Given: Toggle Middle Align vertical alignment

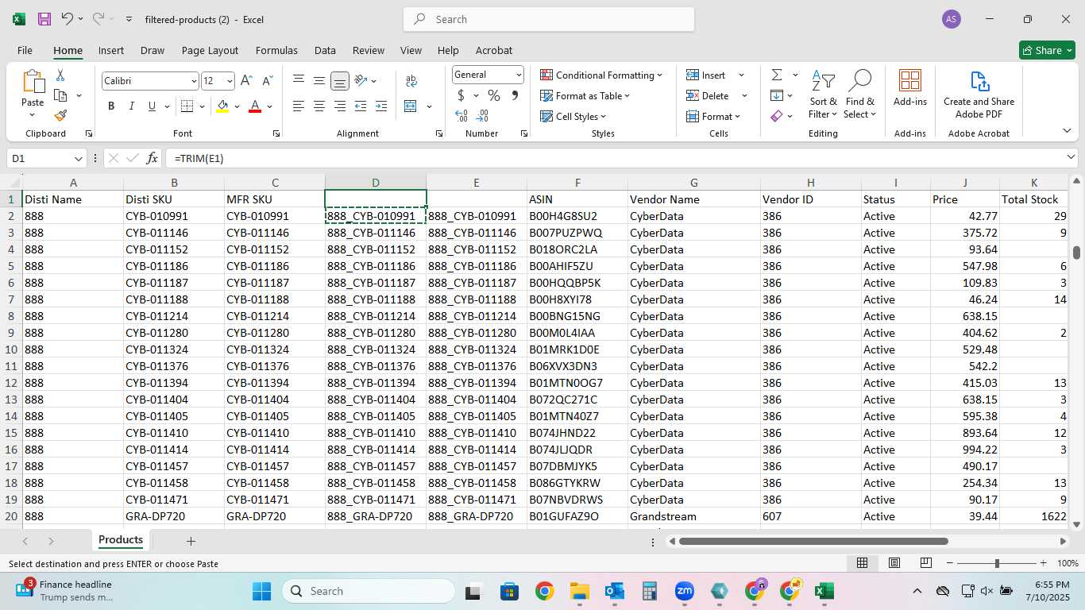Looking at the screenshot, I should coord(319,81).
